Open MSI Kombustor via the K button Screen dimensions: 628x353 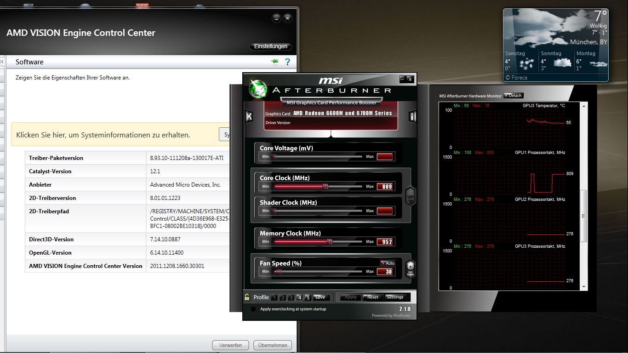pos(249,116)
